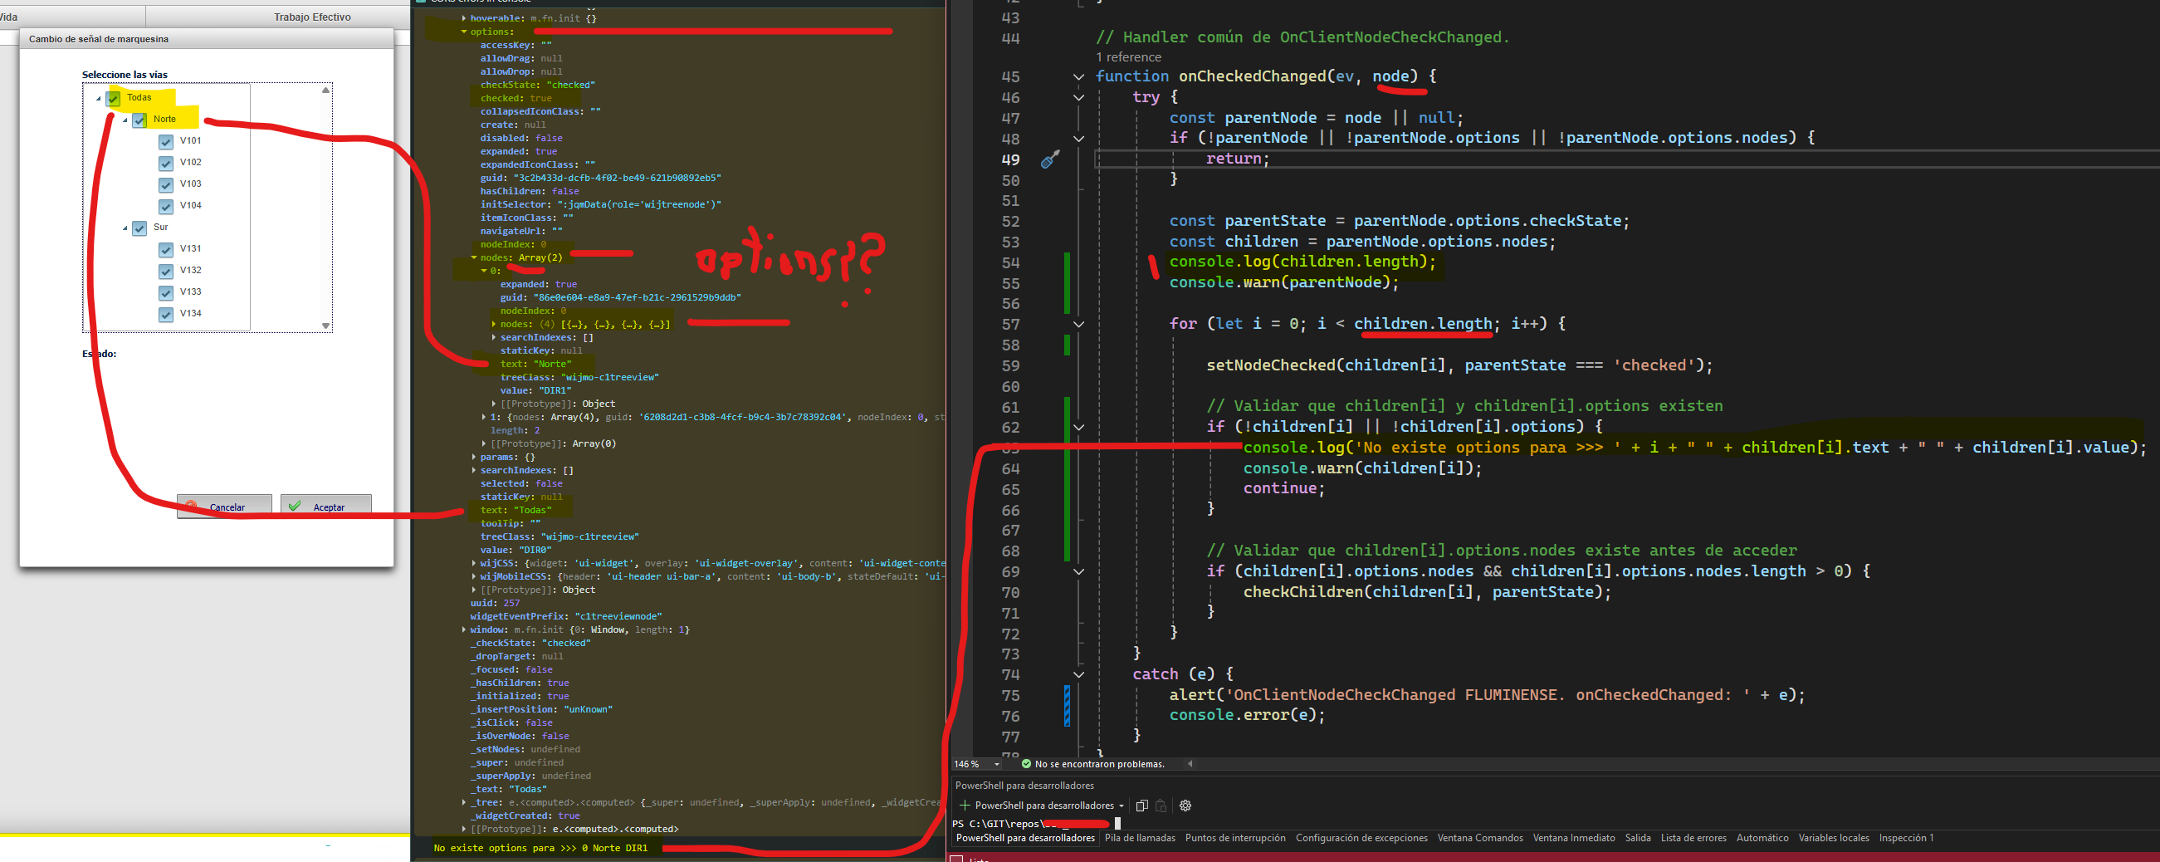Expand the wijCSS object in console
Image resolution: width=2160 pixels, height=862 pixels.
coord(474,564)
